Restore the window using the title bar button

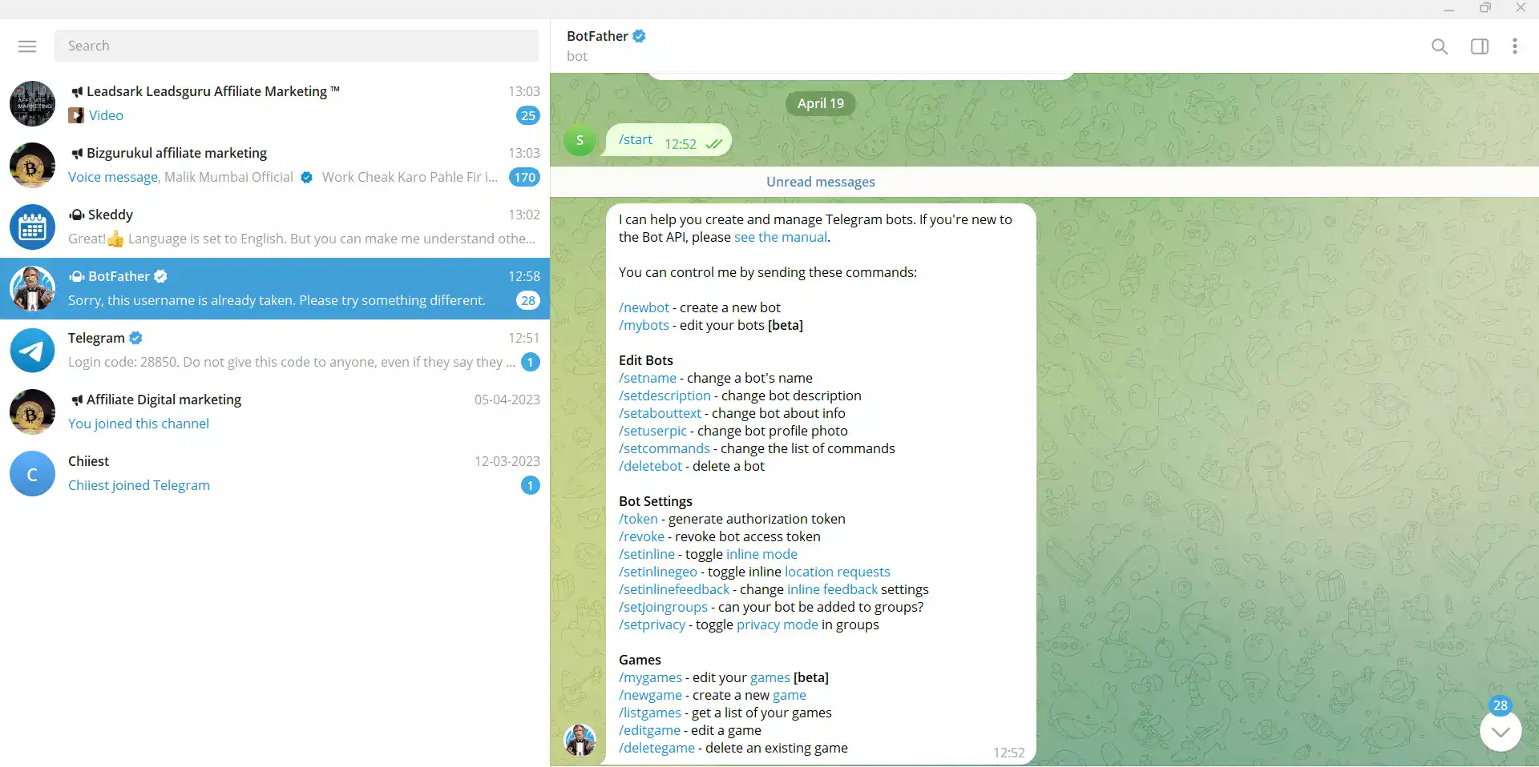click(x=1484, y=8)
